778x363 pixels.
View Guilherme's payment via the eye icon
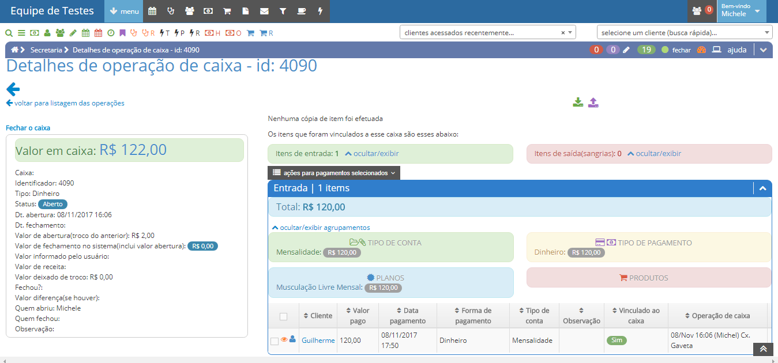tap(284, 339)
